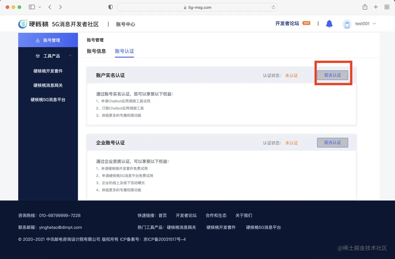395x259 pixels.
Task: Go forward with Safari forward arrow
Action: 60,7
